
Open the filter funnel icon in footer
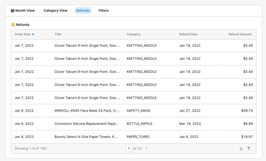pos(249,148)
